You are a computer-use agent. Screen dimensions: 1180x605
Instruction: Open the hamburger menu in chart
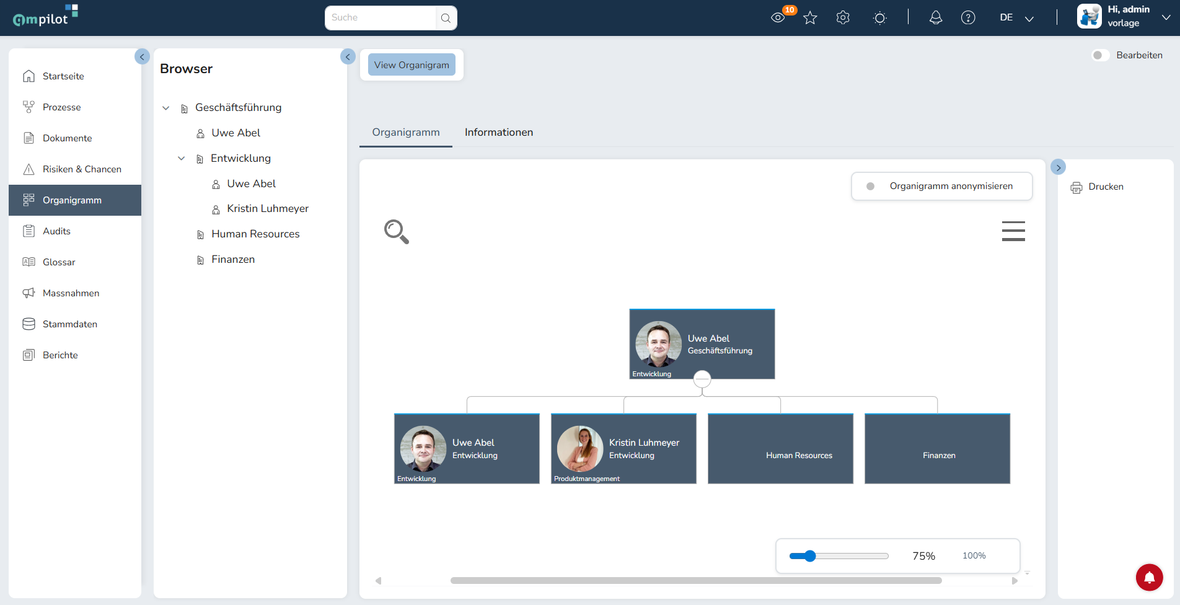click(x=1013, y=231)
